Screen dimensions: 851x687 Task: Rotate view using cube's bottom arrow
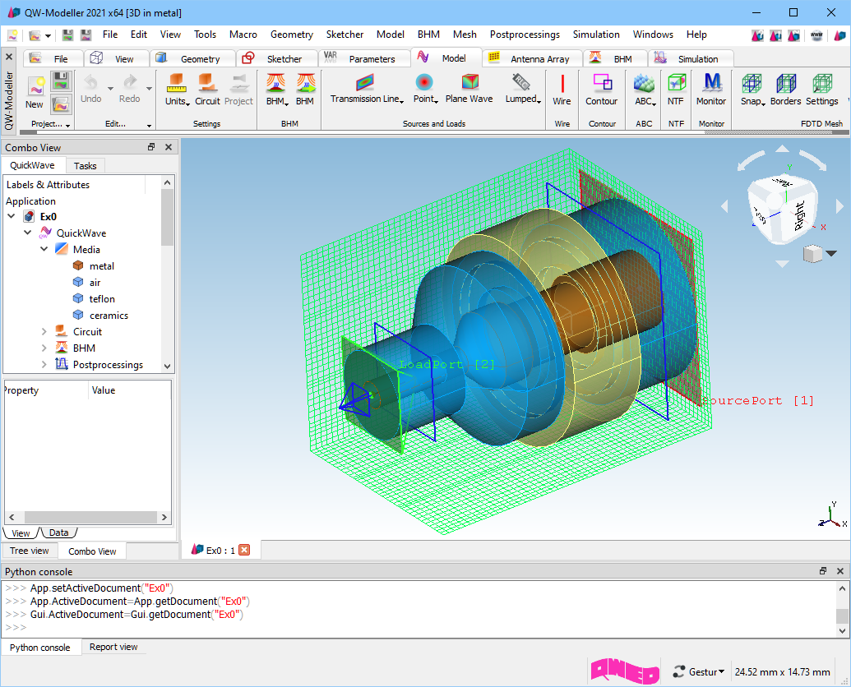pos(782,264)
